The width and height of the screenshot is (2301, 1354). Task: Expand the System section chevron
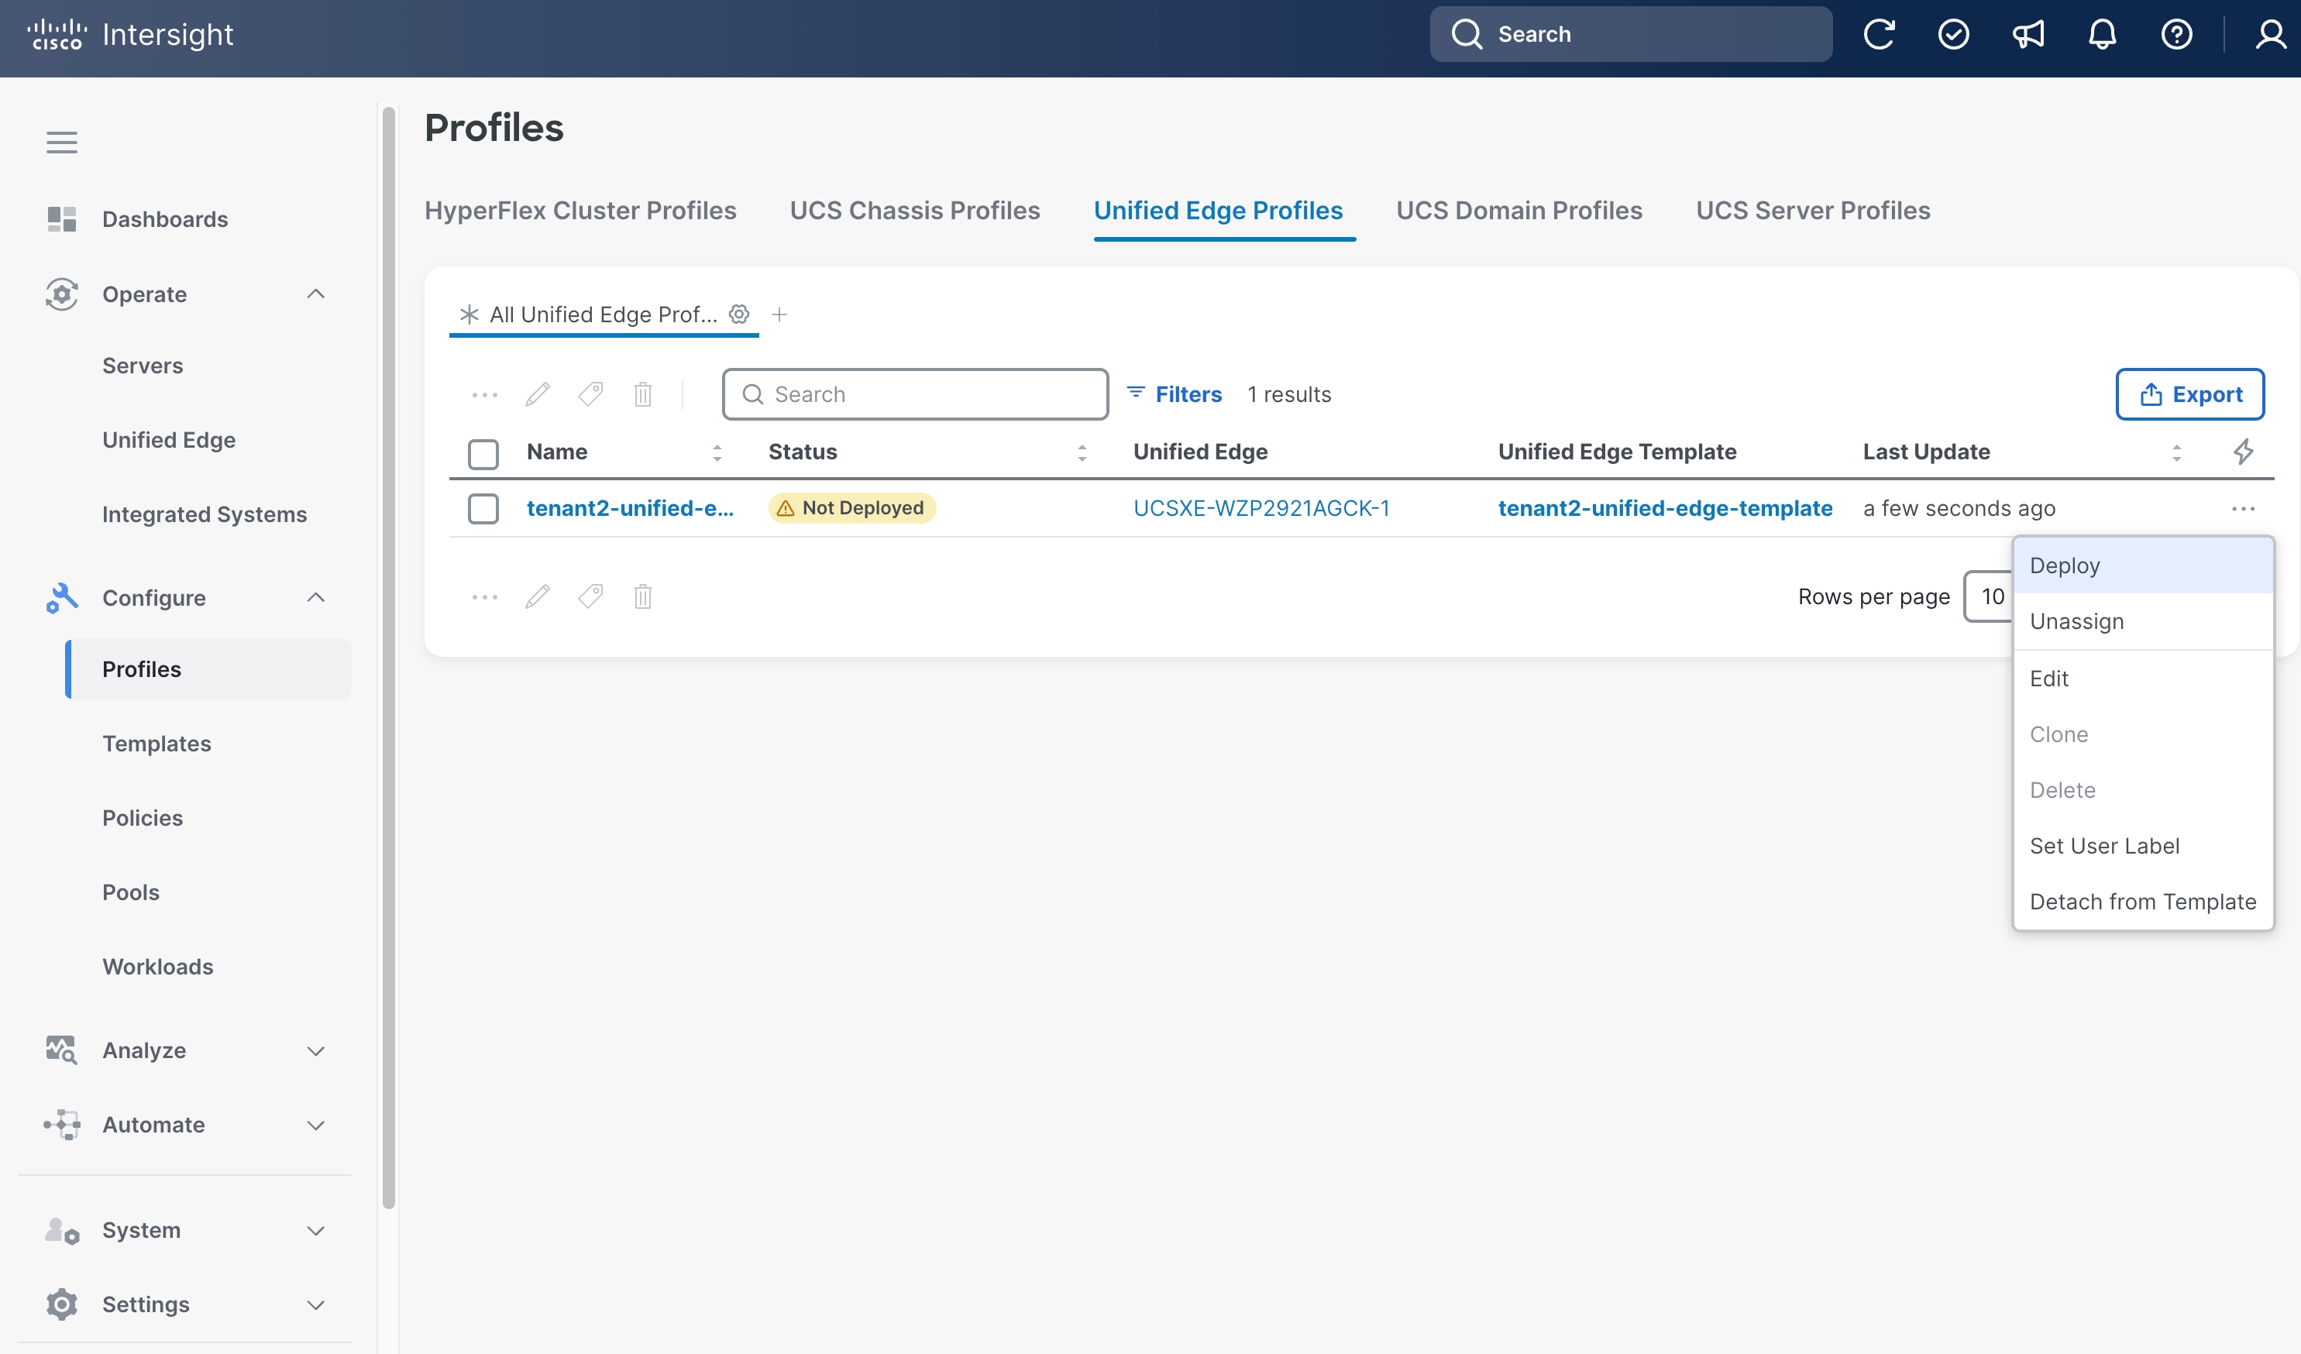click(316, 1231)
